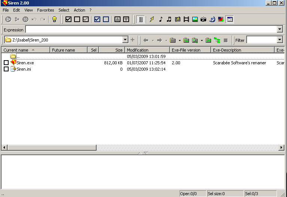Image resolution: width=287 pixels, height=197 pixels.
Task: Click the Sel column header
Action: click(93, 50)
